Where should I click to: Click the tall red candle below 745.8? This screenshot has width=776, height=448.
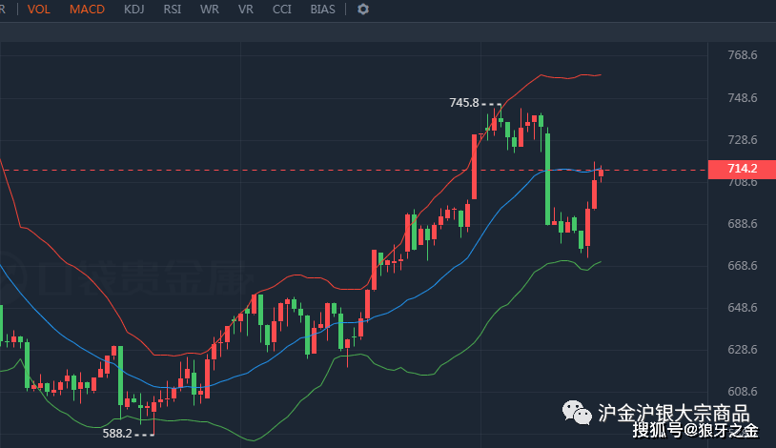click(474, 167)
